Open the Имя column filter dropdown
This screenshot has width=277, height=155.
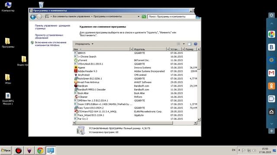coord(131,49)
